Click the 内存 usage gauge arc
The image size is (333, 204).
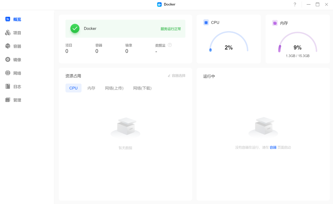pyautogui.click(x=298, y=42)
